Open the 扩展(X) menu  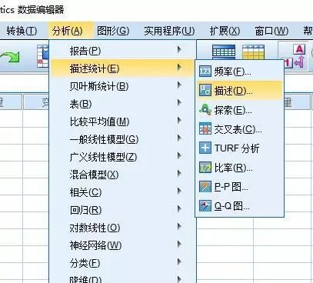pos(225,31)
